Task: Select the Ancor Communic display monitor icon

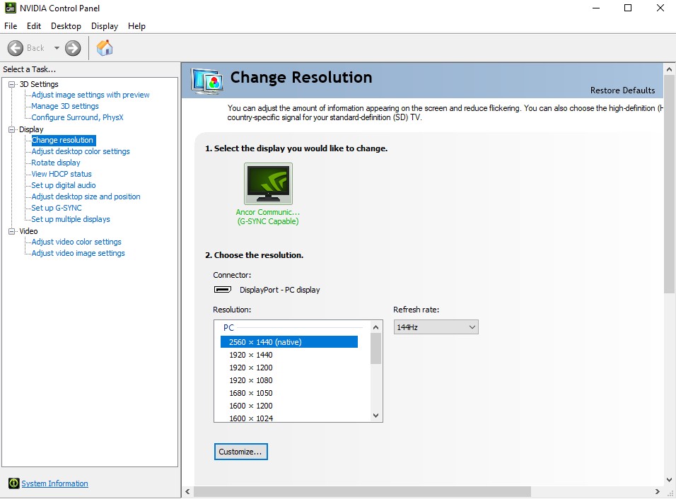Action: coord(268,183)
